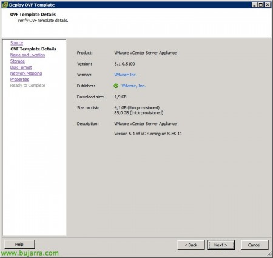
Task: Jump to the Storage step
Action: click(x=18, y=61)
